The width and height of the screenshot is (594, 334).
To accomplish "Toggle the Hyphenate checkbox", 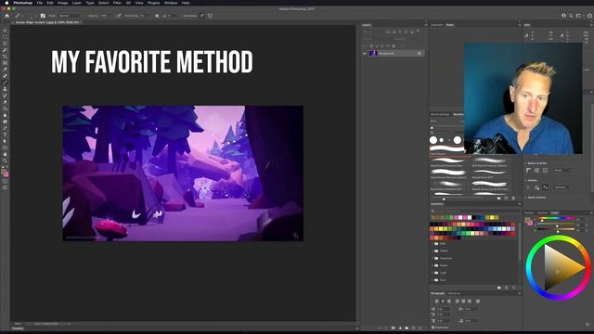I will point(433,328).
